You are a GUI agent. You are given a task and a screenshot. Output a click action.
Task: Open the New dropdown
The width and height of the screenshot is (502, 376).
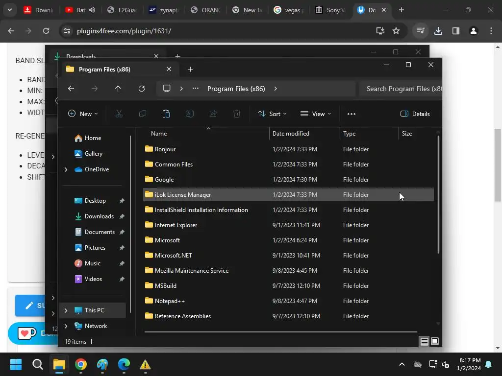82,114
